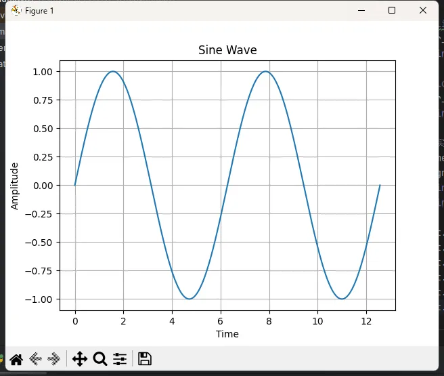The image size is (444, 376).
Task: Click the Amplitude y-axis label
Action: pos(16,185)
